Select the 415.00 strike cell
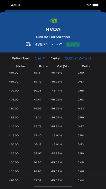The width and height of the screenshot is (106, 189). click(x=14, y=82)
